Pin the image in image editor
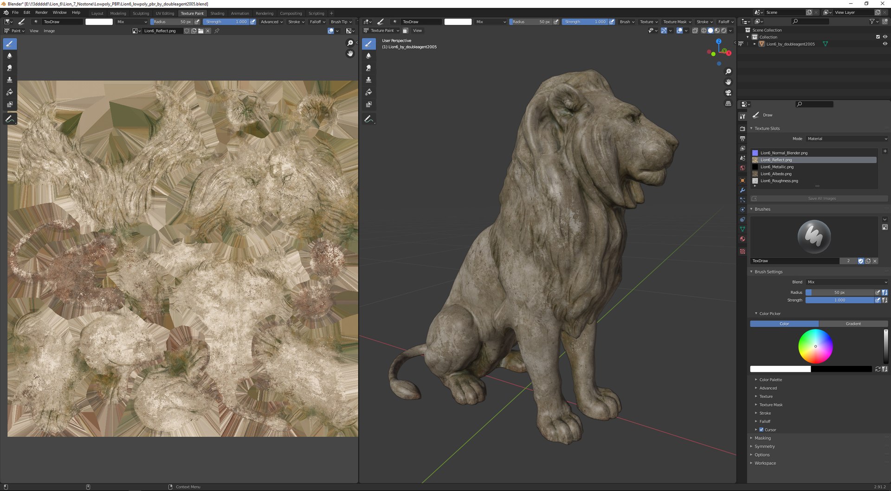 217,31
